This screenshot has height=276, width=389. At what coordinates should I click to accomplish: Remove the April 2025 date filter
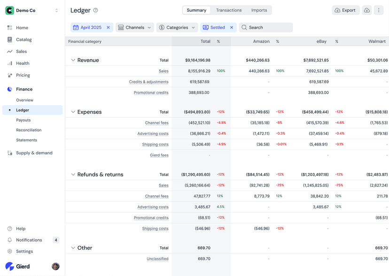108,28
